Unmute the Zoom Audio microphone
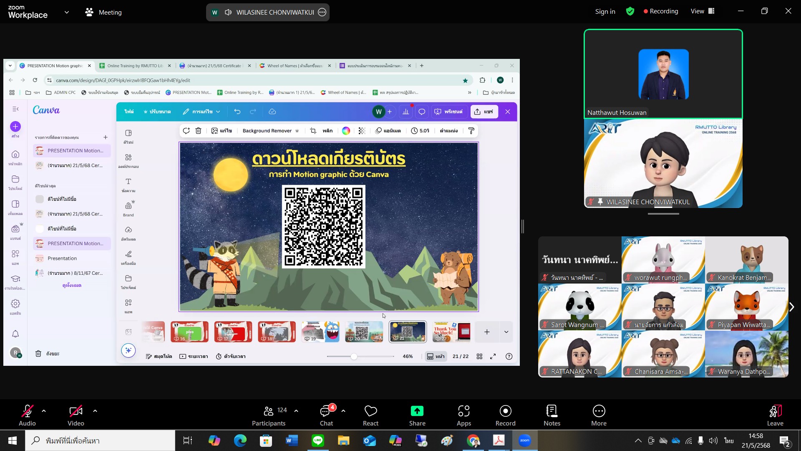 tap(27, 415)
